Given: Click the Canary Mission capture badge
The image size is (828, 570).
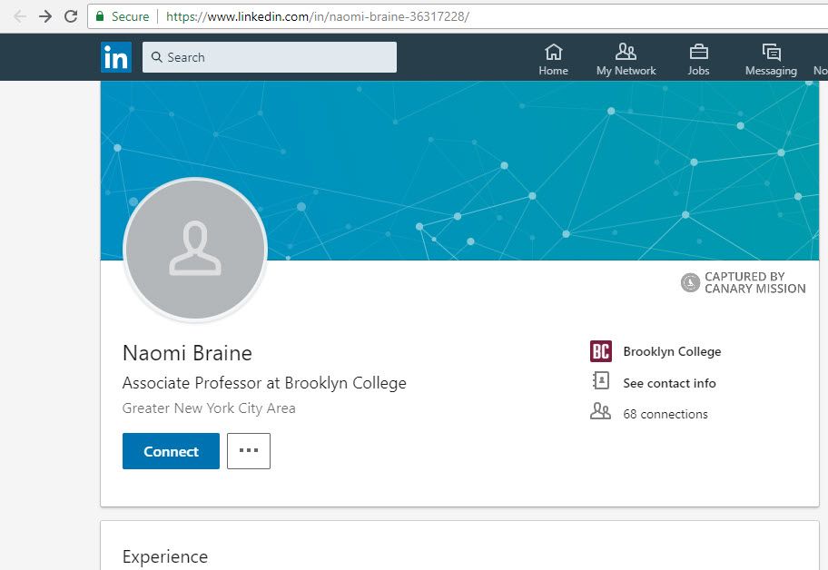Looking at the screenshot, I should (x=690, y=282).
